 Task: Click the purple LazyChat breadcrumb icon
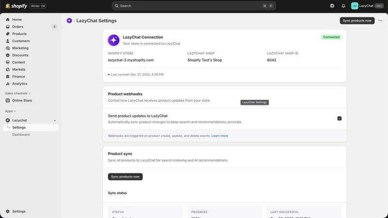pos(69,21)
